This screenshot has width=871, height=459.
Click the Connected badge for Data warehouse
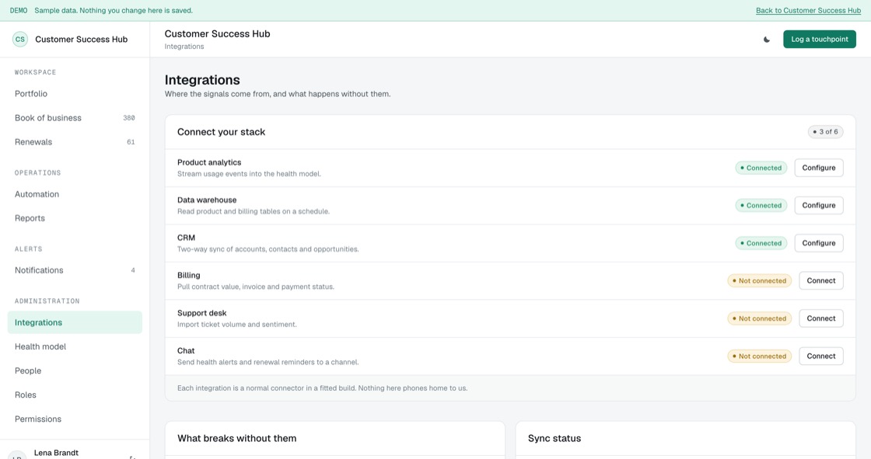click(761, 205)
